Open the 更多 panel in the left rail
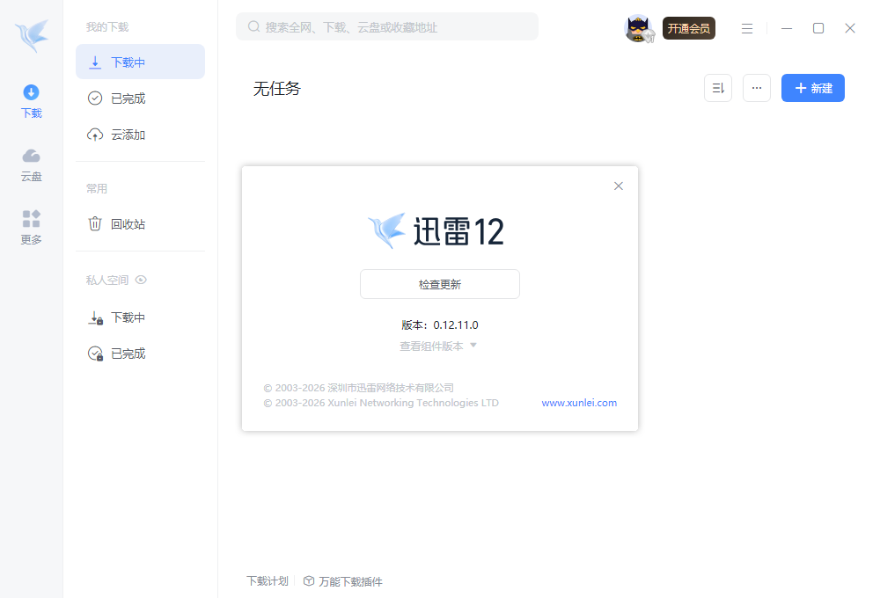This screenshot has width=880, height=598. click(x=31, y=227)
